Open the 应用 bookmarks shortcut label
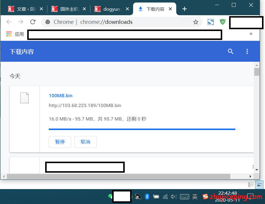The image size is (265, 204). [x=19, y=34]
